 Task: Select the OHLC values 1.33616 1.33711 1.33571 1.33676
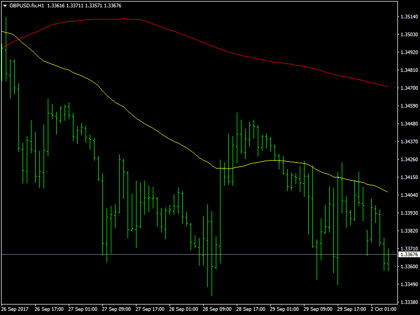84,6
